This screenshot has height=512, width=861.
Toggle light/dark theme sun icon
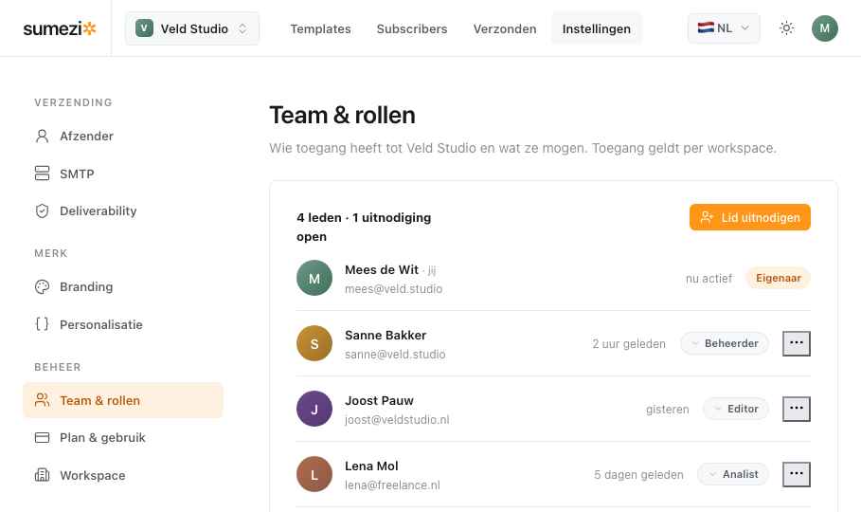(x=786, y=28)
